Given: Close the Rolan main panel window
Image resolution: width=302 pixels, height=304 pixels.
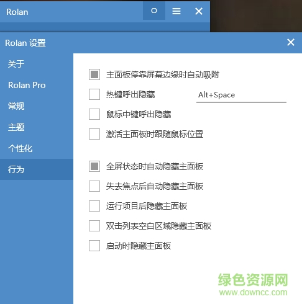Looking at the screenshot, I should (199, 11).
